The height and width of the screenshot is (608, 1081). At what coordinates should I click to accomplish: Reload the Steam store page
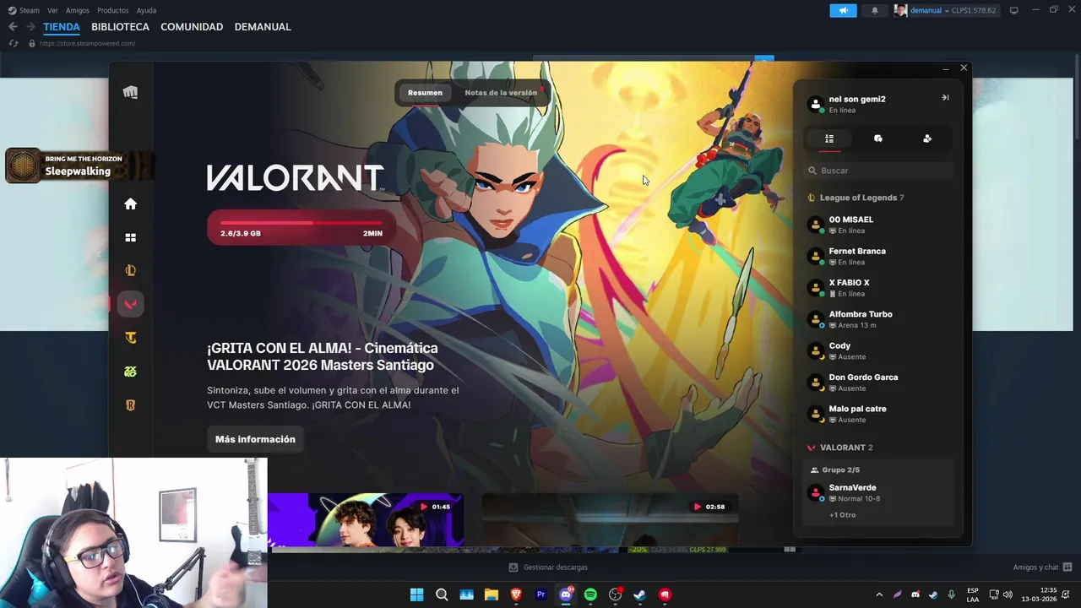(x=13, y=43)
